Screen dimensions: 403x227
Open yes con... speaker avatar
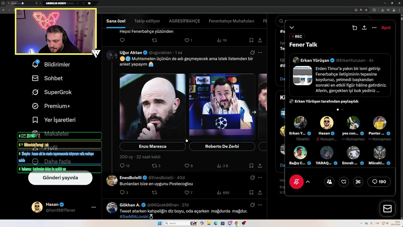353,123
